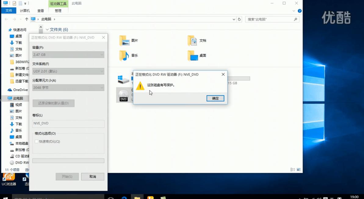
Task: Refresh the Explorer view
Action: pos(239,19)
